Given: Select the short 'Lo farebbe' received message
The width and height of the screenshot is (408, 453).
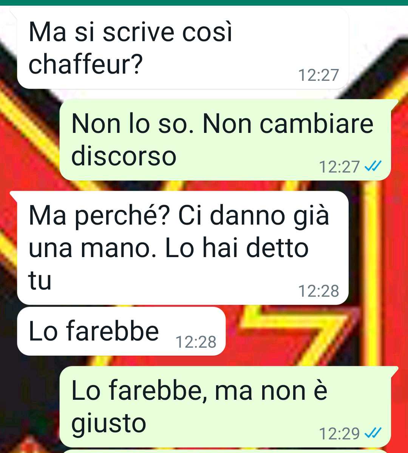Looking at the screenshot, I should coord(121,331).
